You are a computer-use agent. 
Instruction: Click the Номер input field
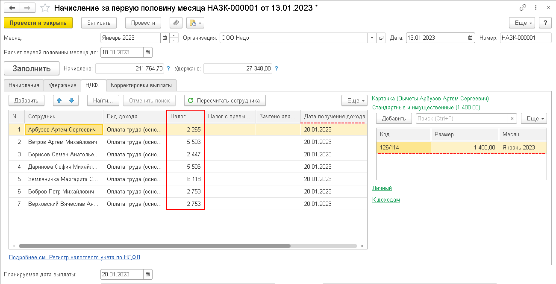coord(525,38)
